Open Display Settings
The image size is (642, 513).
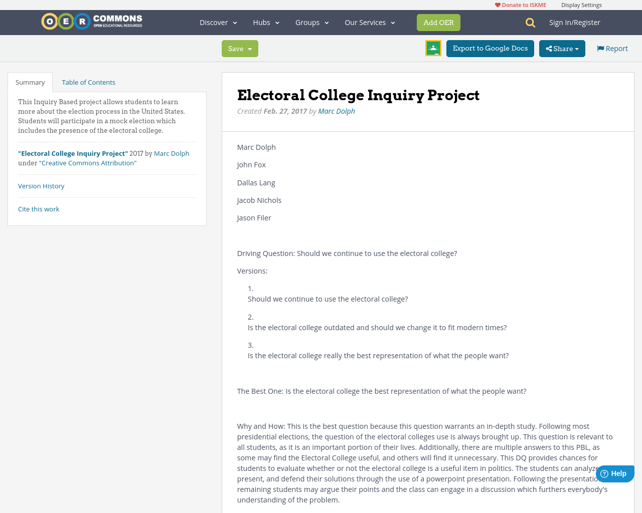[581, 4]
